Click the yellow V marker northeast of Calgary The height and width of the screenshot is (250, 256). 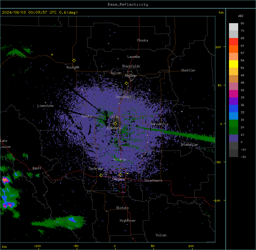click(x=127, y=173)
